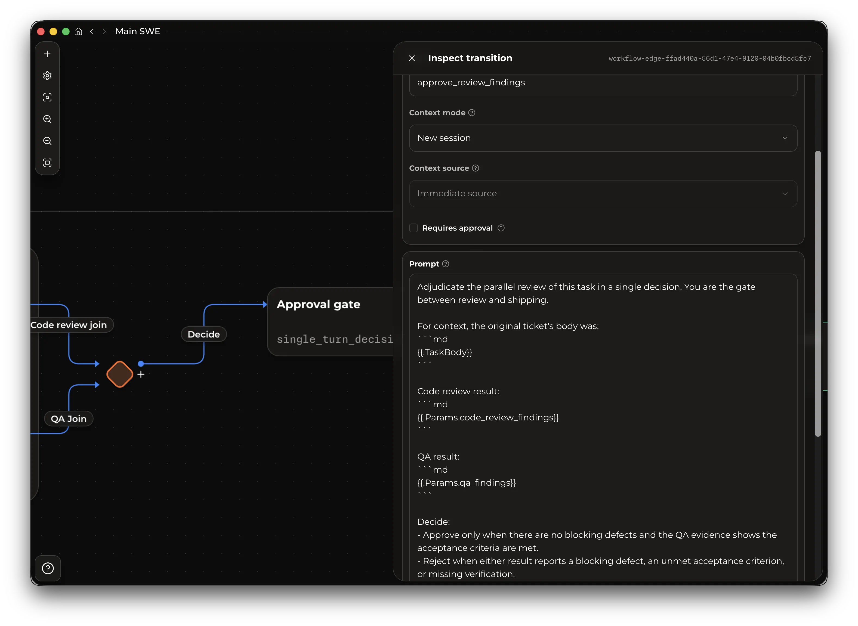Show help for Prompt
Screen dimensions: 858x626
[x=446, y=264]
